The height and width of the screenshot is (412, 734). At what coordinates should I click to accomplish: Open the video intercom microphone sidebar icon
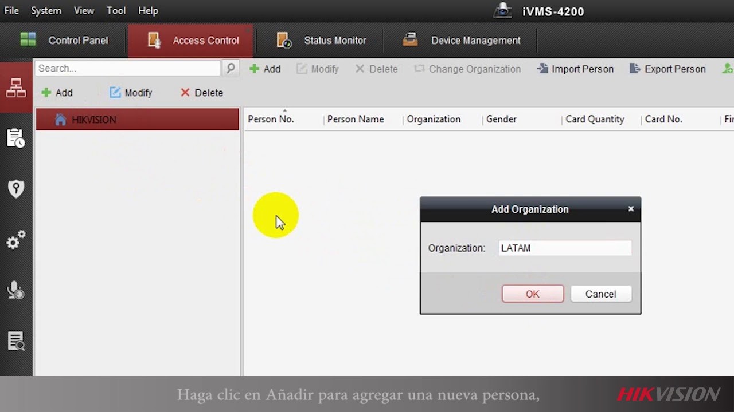click(x=16, y=290)
